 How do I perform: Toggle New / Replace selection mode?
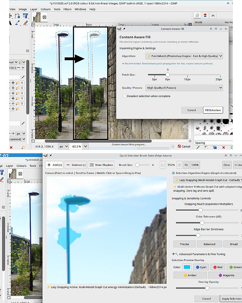(101, 165)
